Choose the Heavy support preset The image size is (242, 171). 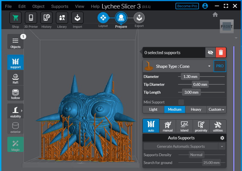tap(196, 109)
